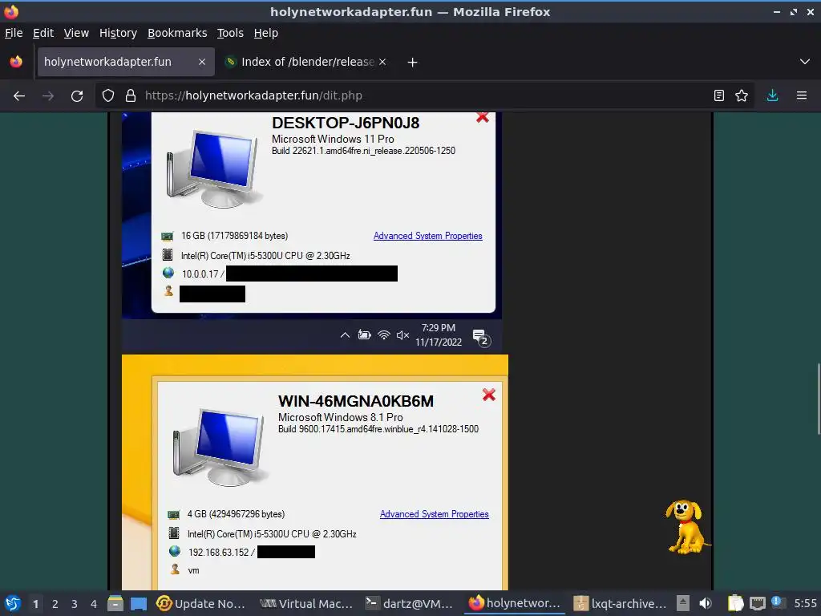Close the Index of /blender/release tab
The width and height of the screenshot is (821, 616).
click(382, 62)
